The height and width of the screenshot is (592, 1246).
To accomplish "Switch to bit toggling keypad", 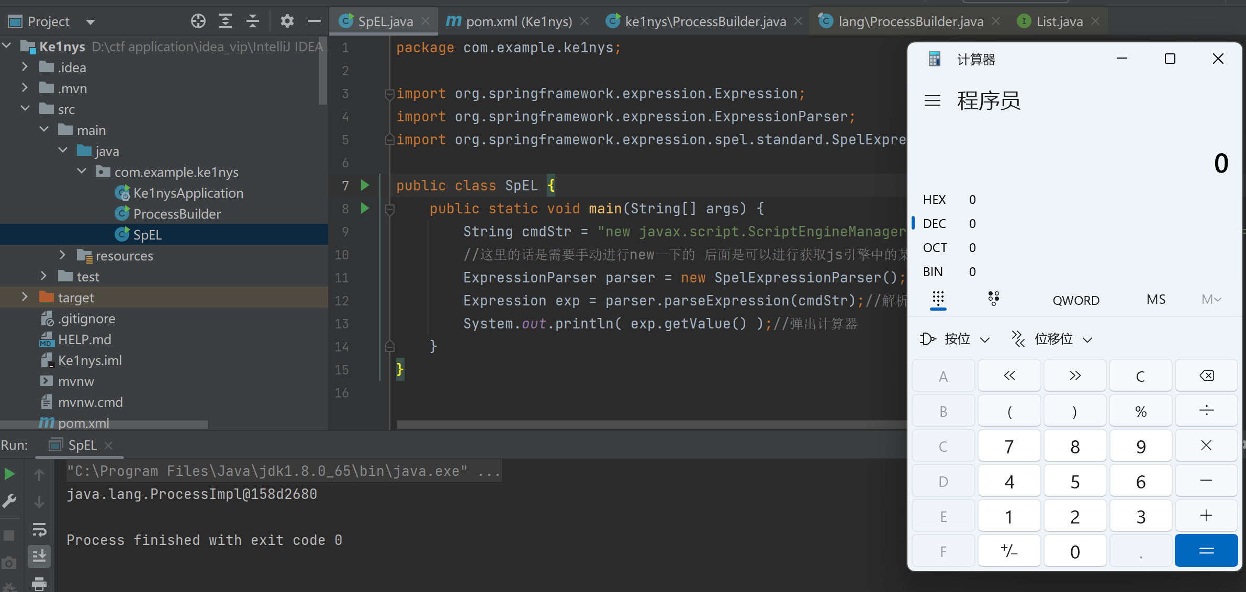I will [x=993, y=299].
